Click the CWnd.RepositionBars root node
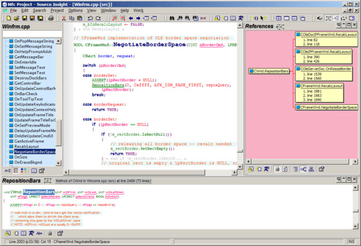The image size is (361, 246). 270,71
